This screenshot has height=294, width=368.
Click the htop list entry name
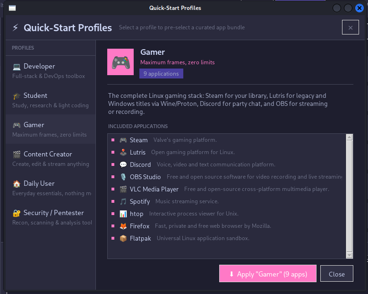[137, 214]
